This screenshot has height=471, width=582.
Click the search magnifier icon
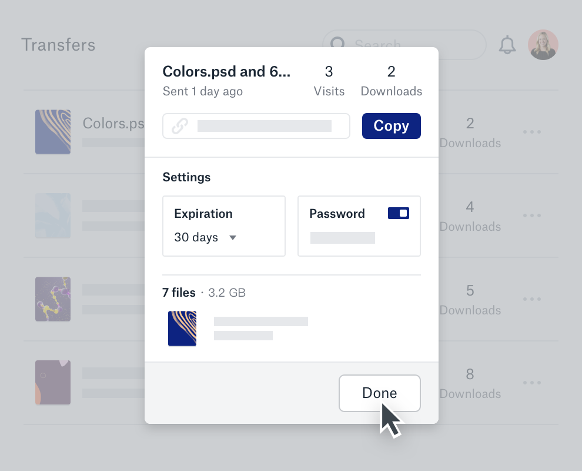pos(337,45)
